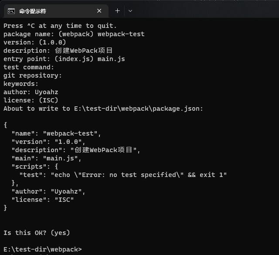Close the 命令提示符 tab
The width and height of the screenshot is (279, 255).
(x=99, y=11)
